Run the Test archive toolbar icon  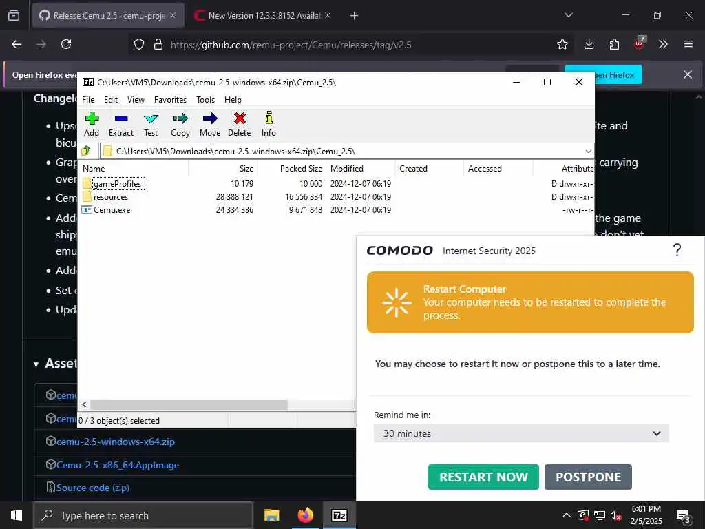pos(151,124)
